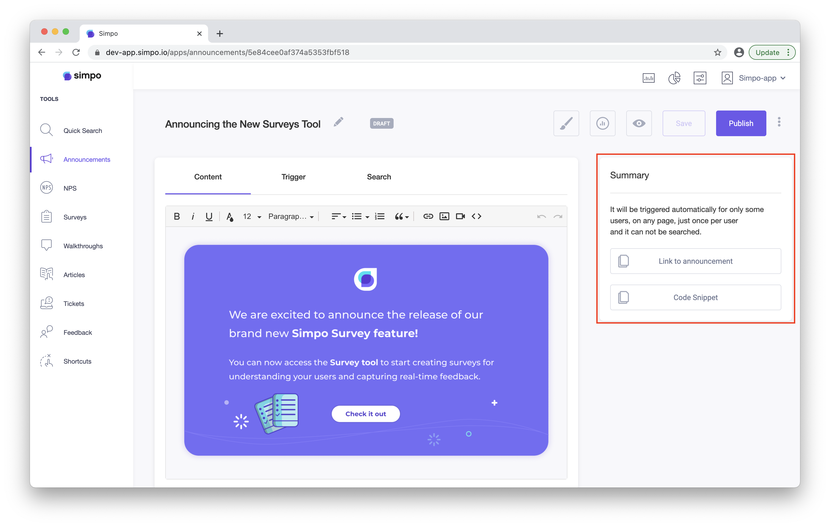Go back in browser
The width and height of the screenshot is (830, 527).
click(x=42, y=52)
